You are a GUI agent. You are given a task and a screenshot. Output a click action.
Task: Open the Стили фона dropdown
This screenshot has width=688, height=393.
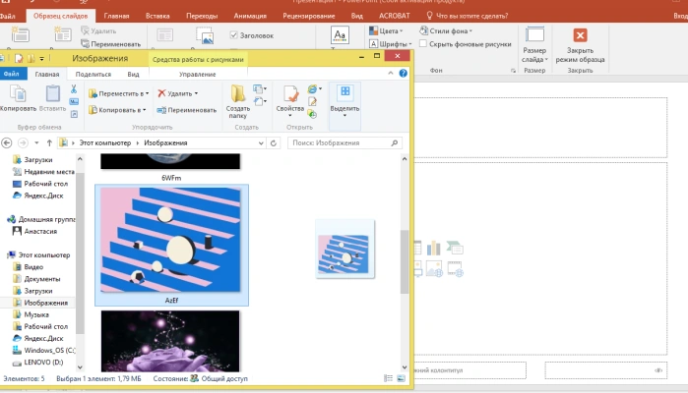click(x=446, y=30)
